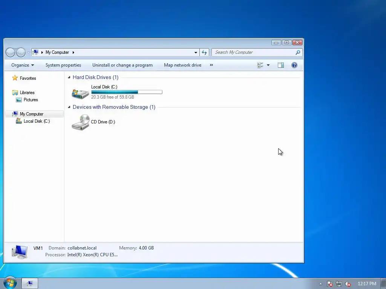Open the Organize menu
Image resolution: width=386 pixels, height=289 pixels.
click(x=22, y=65)
